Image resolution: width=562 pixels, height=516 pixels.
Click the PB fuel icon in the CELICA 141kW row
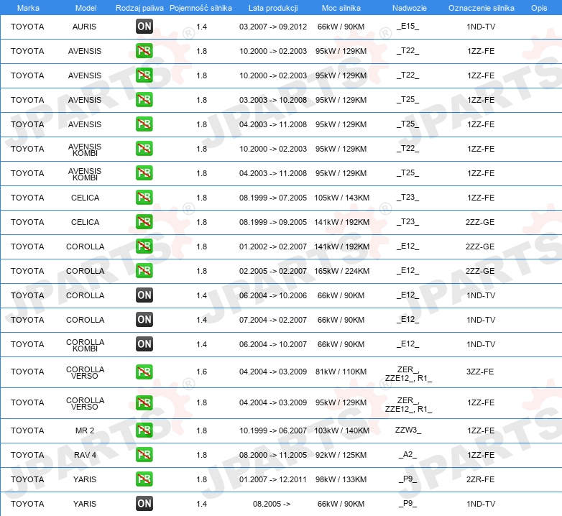[x=144, y=222]
